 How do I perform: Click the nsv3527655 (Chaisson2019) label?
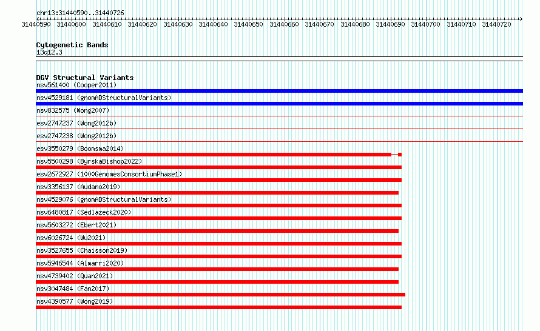coord(82,250)
